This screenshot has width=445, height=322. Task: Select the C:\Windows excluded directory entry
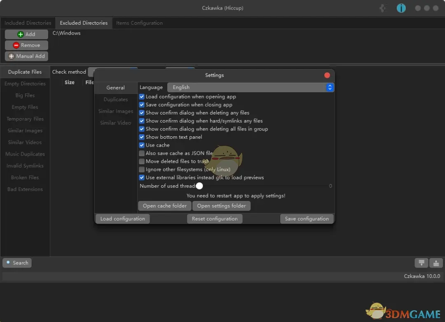[x=66, y=33]
